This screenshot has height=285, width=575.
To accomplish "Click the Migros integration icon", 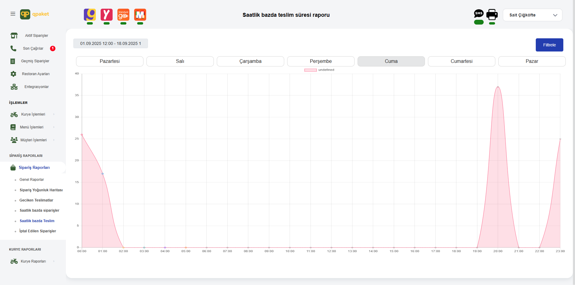I will (x=140, y=15).
